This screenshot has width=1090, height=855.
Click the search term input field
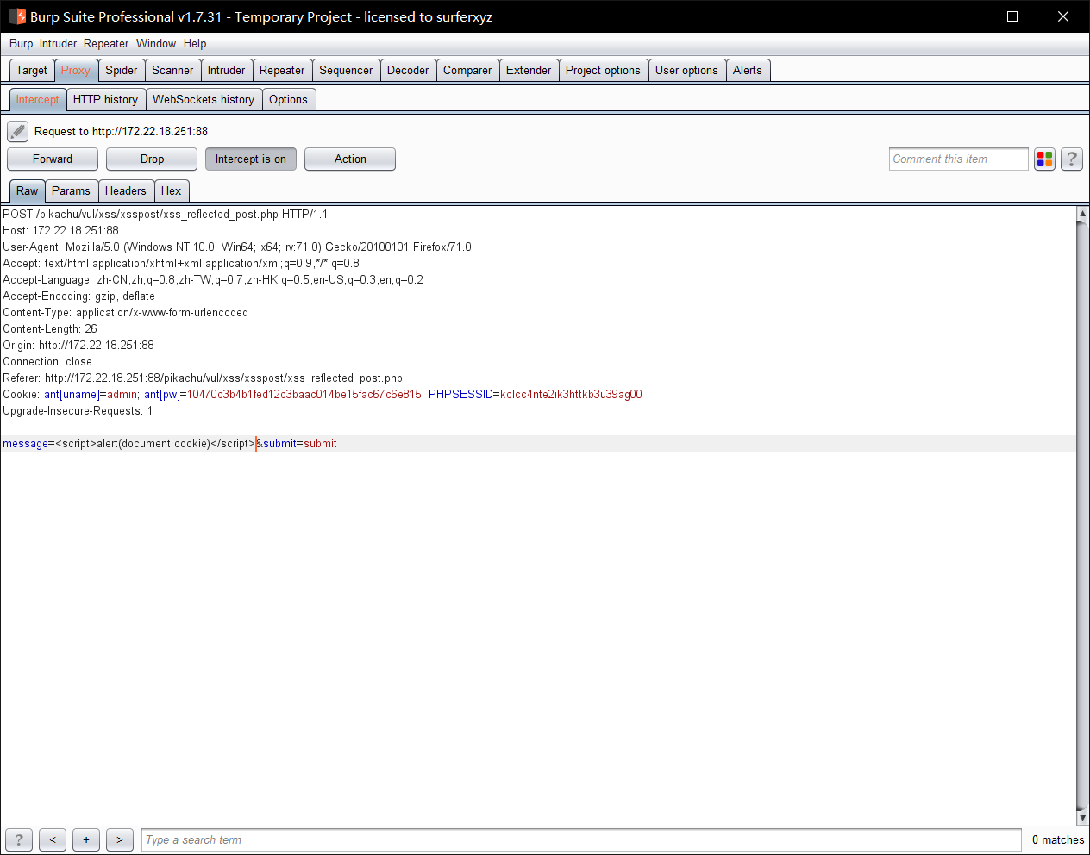(x=581, y=839)
